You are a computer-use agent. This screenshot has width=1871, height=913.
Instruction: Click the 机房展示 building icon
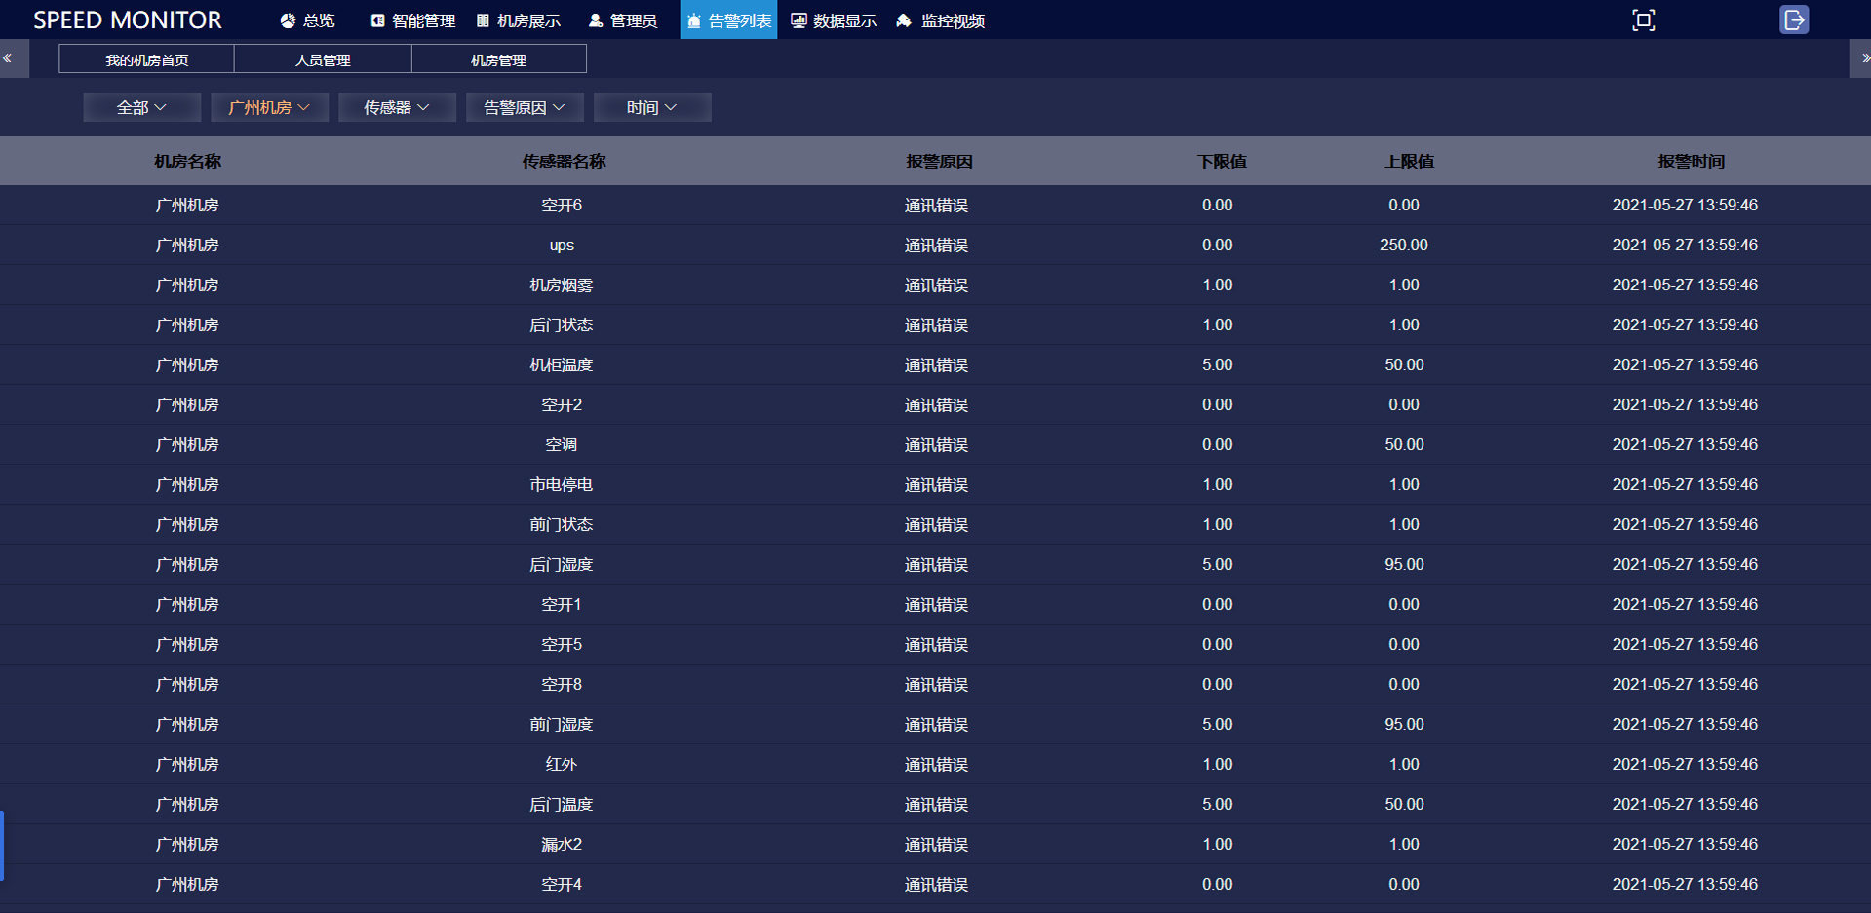483,20
